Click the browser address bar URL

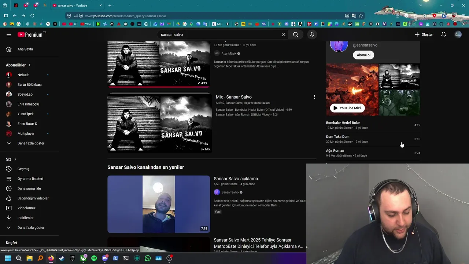(125, 16)
